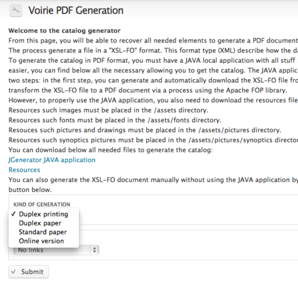Viewport: 298px width, 286px height.
Task: Open the JGenerator JAVA application link
Action: [x=52, y=160]
